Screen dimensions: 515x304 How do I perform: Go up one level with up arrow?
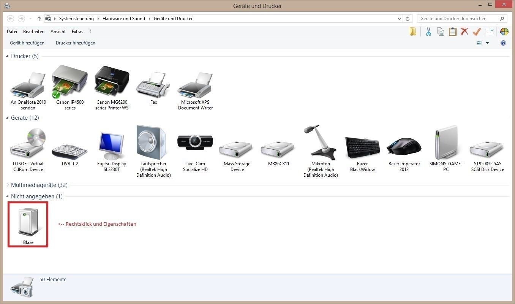[39, 19]
